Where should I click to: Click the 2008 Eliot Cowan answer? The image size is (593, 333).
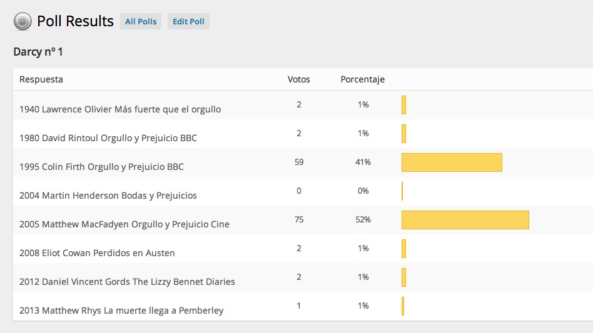97,253
